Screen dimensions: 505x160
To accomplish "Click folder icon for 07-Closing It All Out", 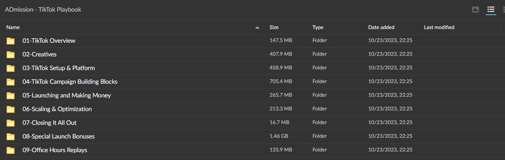I will pos(11,123).
